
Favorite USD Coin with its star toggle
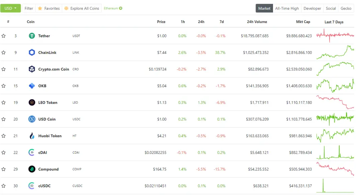coord(3,119)
